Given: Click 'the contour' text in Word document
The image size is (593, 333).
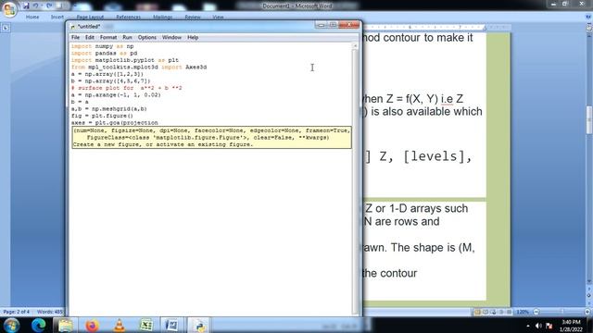Looking at the screenshot, I should pyautogui.click(x=389, y=274).
